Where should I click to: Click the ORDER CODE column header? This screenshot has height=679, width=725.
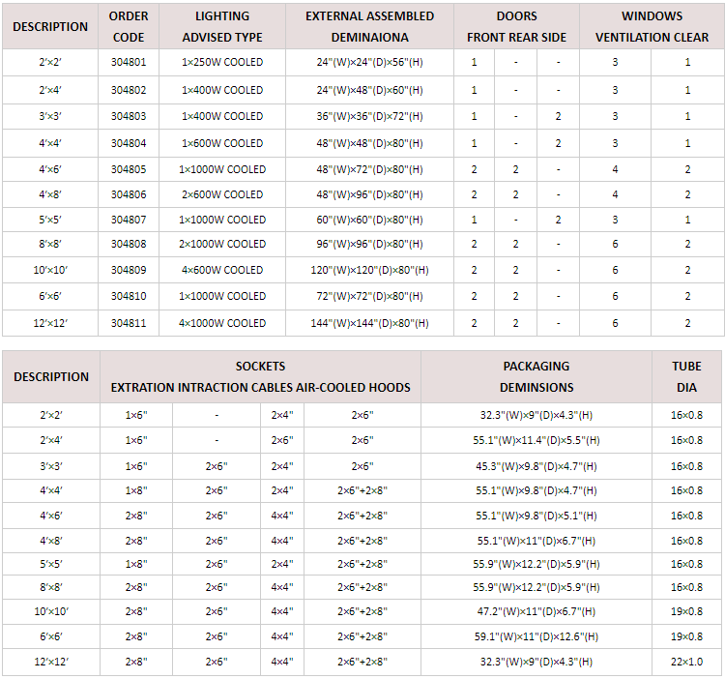(128, 27)
